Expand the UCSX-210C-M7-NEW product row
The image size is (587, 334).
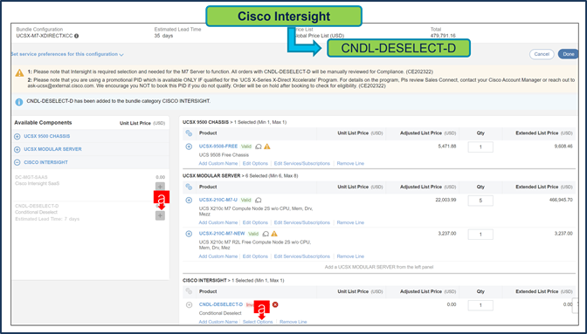pyautogui.click(x=189, y=234)
